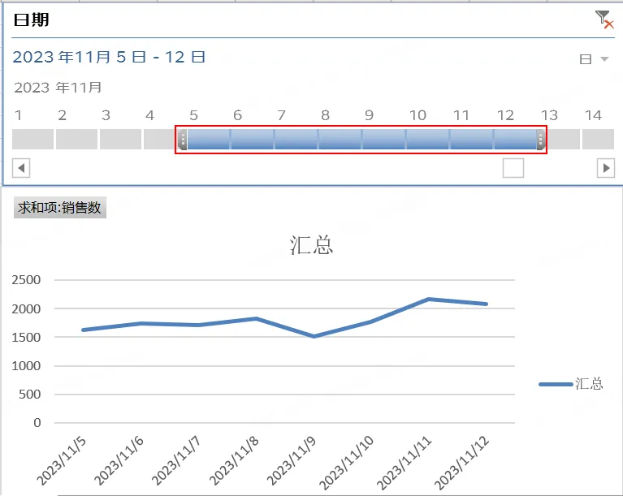Select day 11 tile on the timeline
The width and height of the screenshot is (623, 496).
472,140
